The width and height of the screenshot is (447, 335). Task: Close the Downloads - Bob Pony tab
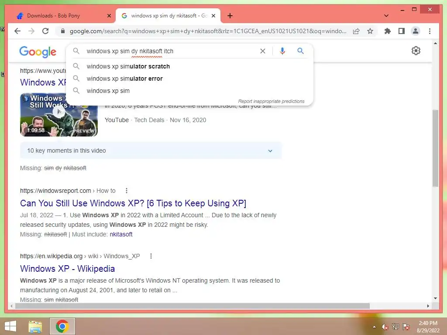[109, 16]
